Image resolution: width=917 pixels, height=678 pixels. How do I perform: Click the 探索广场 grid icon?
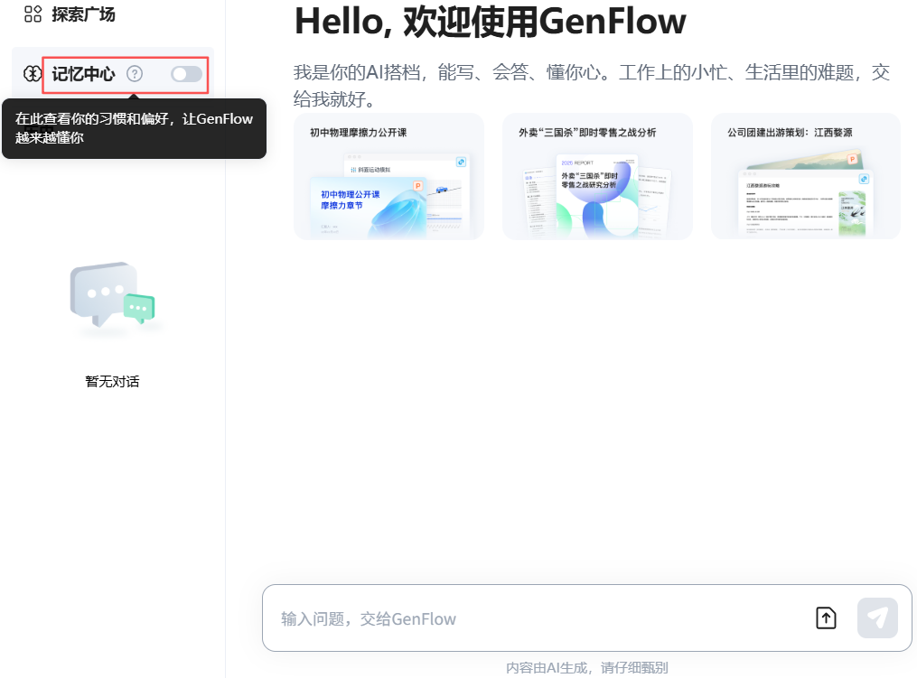pyautogui.click(x=33, y=14)
